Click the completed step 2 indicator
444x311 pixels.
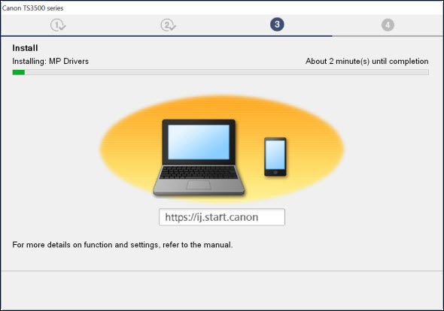coord(169,25)
